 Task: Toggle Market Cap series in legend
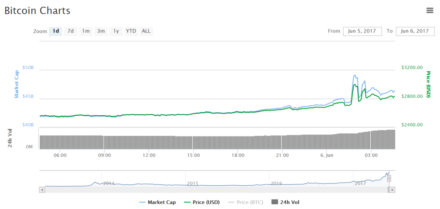[x=158, y=202]
